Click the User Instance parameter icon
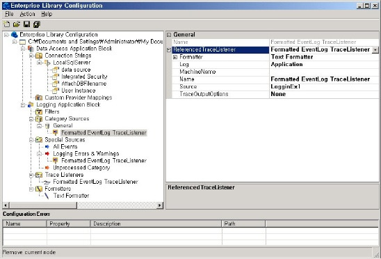Viewport: 381px width, 259px height. tap(56, 91)
